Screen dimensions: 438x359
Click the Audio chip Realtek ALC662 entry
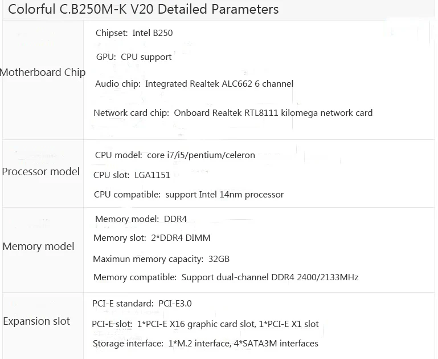tap(194, 84)
